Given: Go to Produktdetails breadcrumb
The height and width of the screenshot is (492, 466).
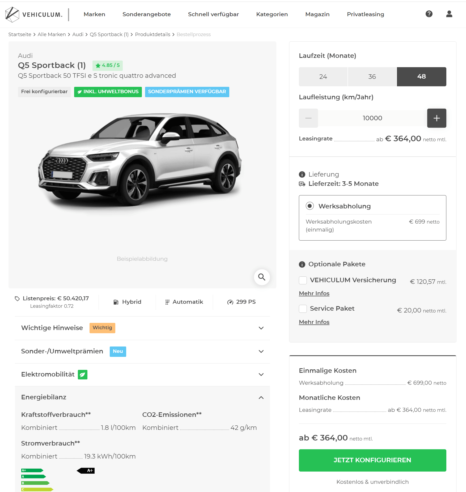Looking at the screenshot, I should (152, 35).
